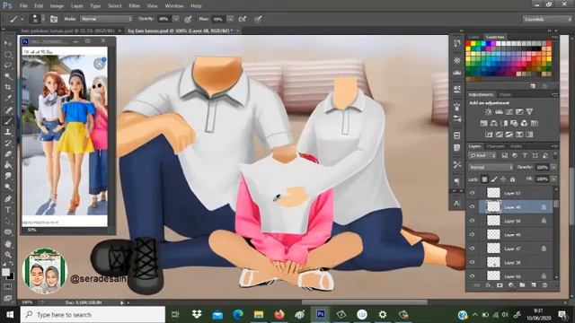Switch to the Color panel tab
This screenshot has height=323, width=575.
pos(473,37)
